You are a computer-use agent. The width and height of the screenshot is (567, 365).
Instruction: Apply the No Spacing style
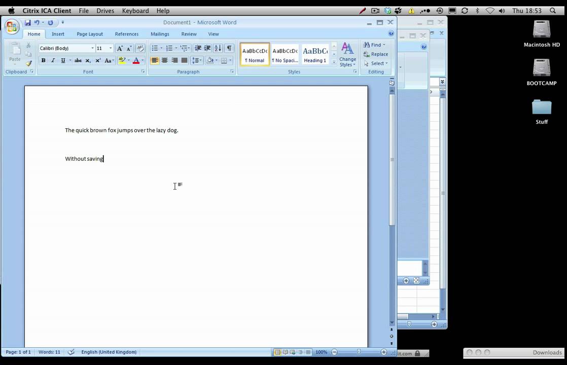tap(285, 55)
